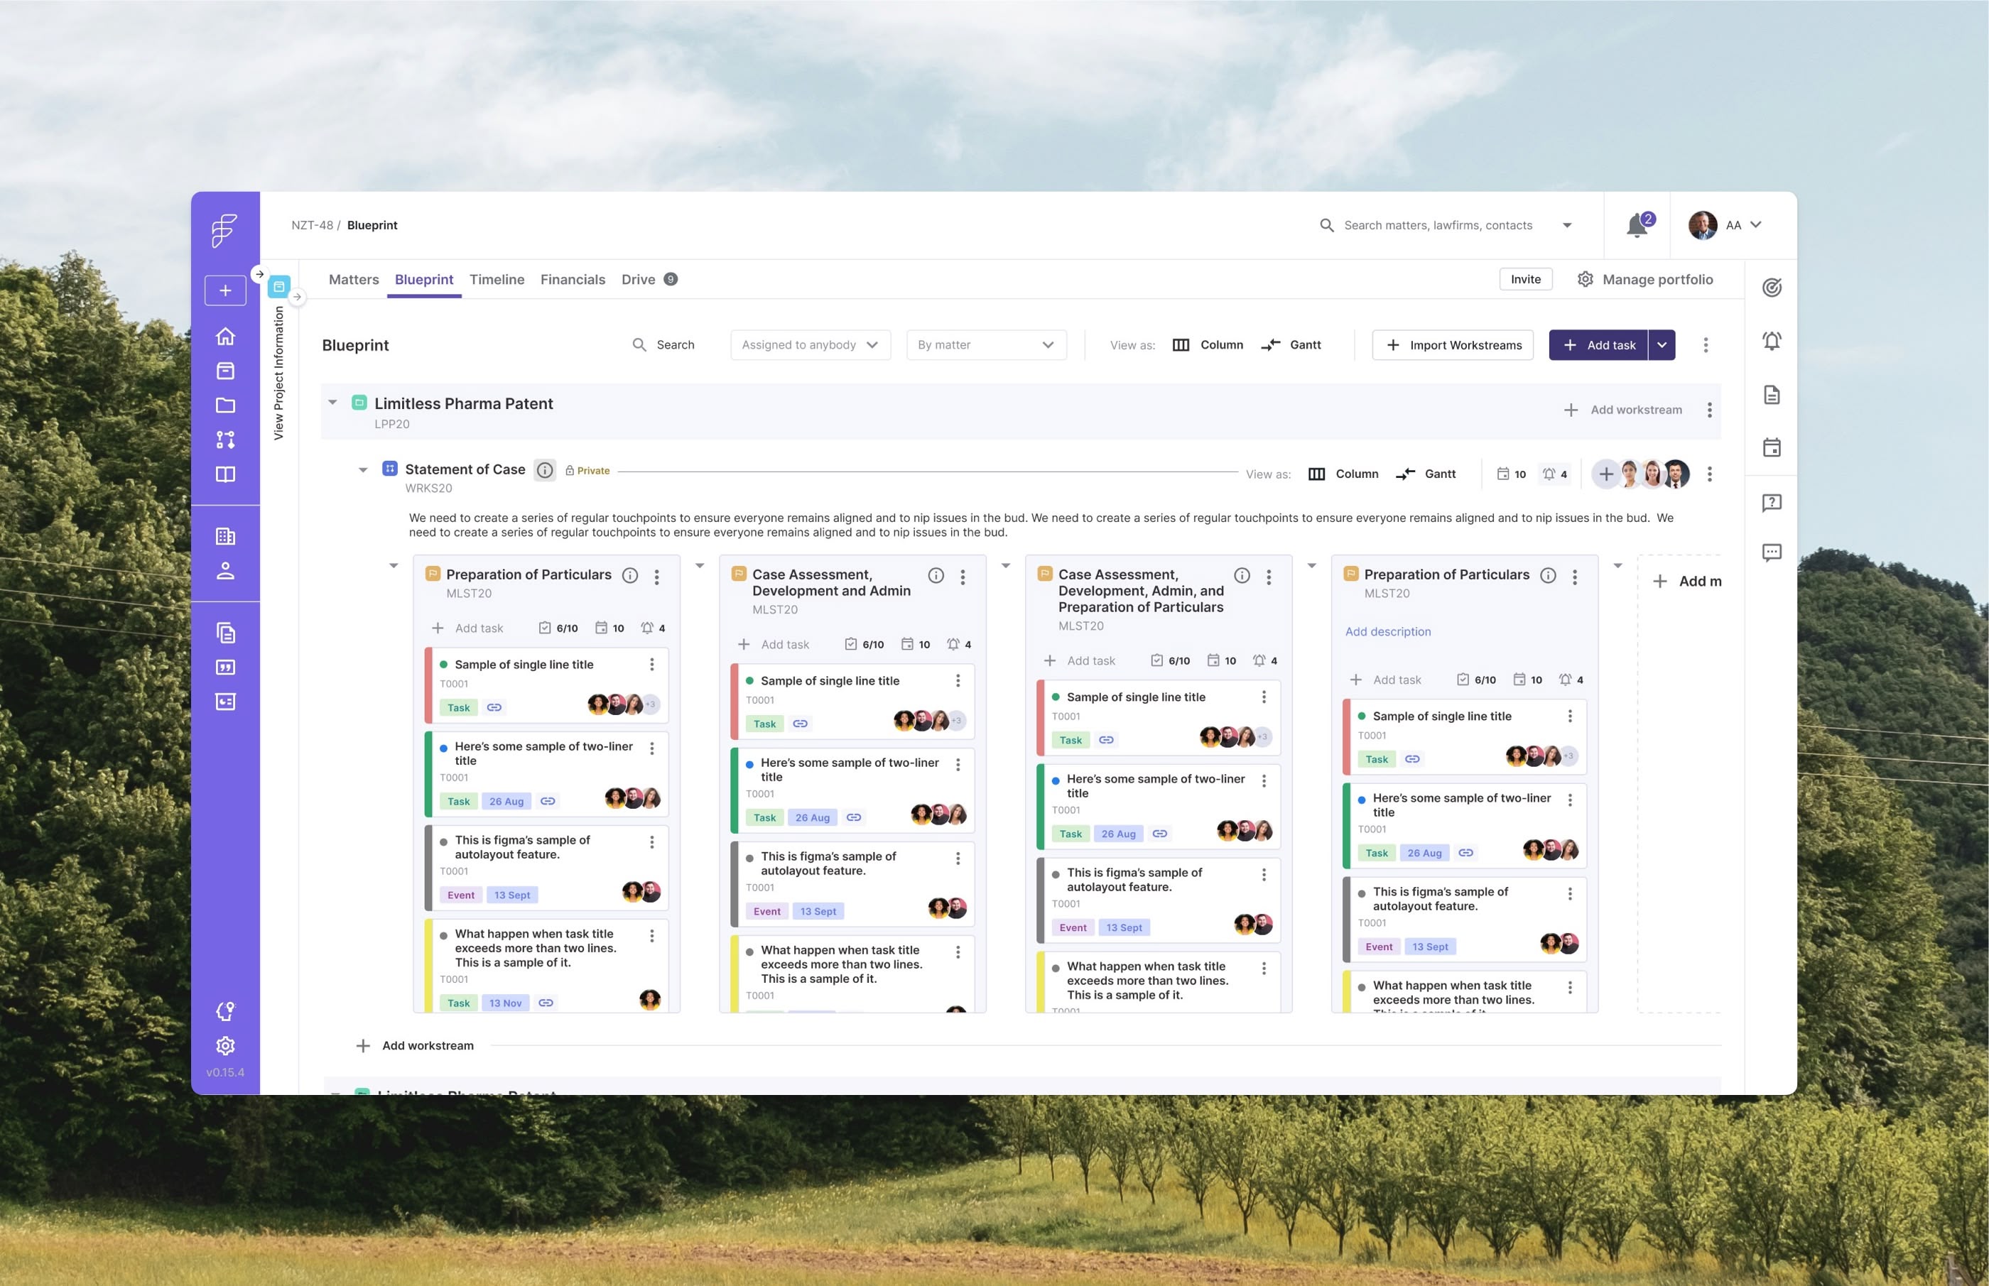Open the lightbulb icon in the sidebar

pos(224,1011)
